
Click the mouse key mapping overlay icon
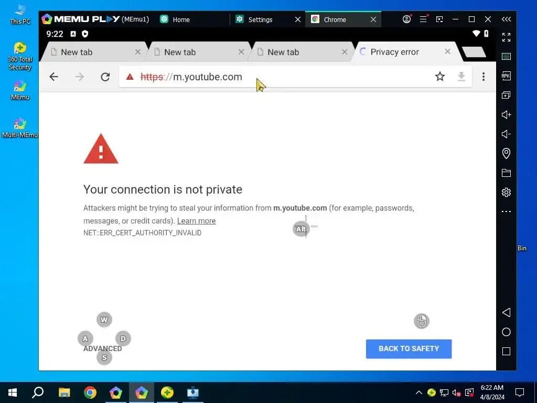(422, 321)
